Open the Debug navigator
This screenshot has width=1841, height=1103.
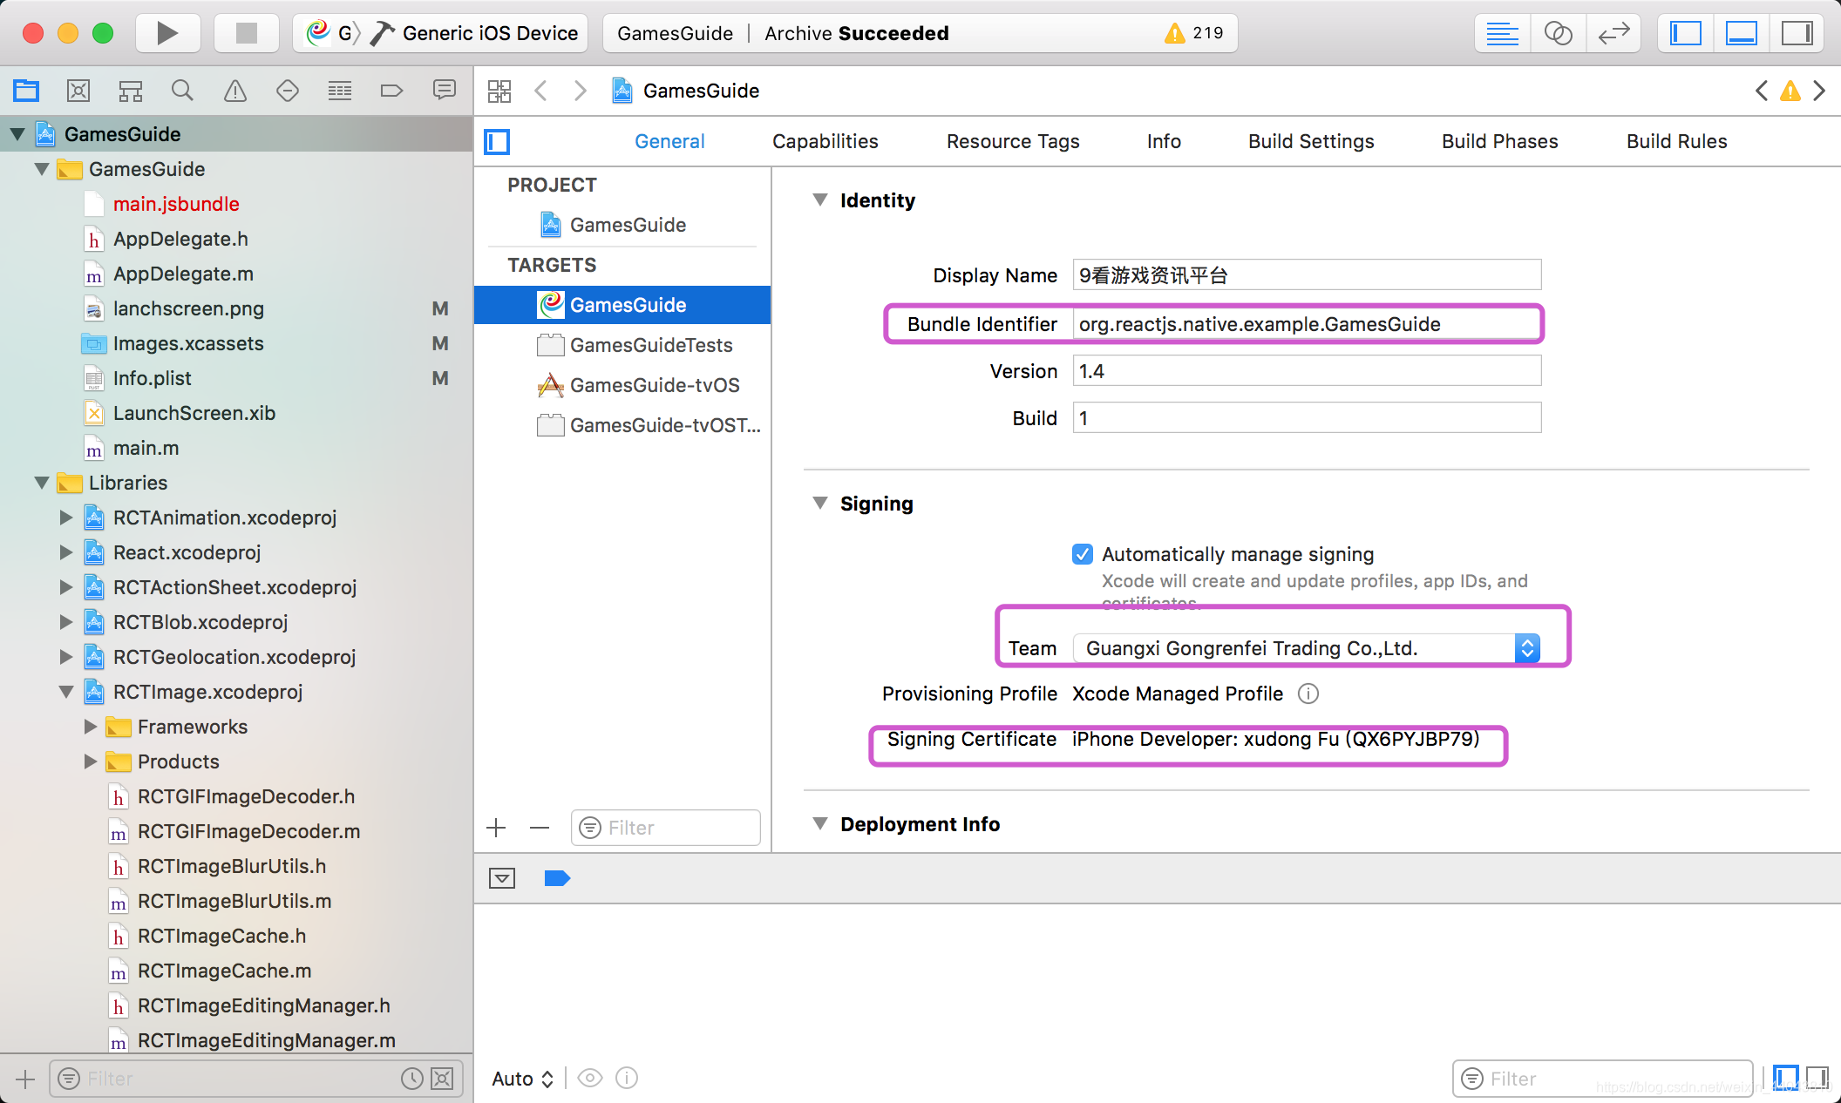(x=340, y=91)
